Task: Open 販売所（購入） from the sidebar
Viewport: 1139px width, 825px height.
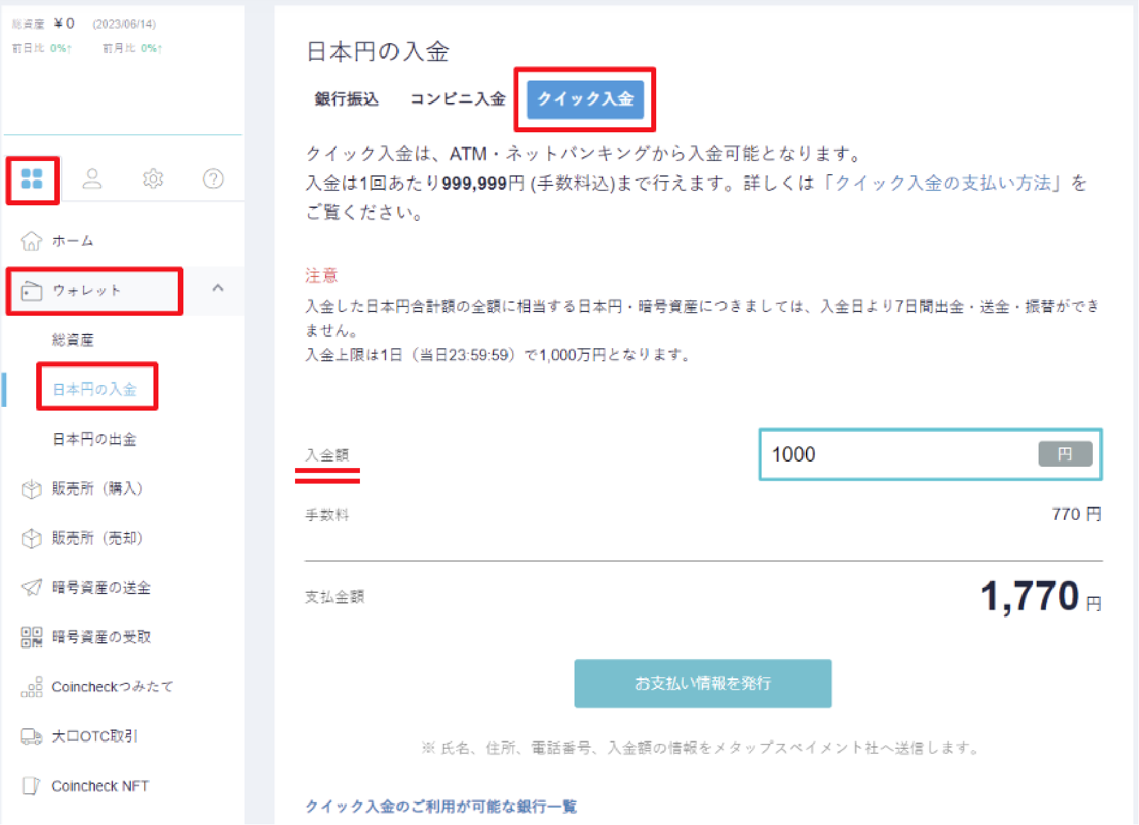Action: 97,489
